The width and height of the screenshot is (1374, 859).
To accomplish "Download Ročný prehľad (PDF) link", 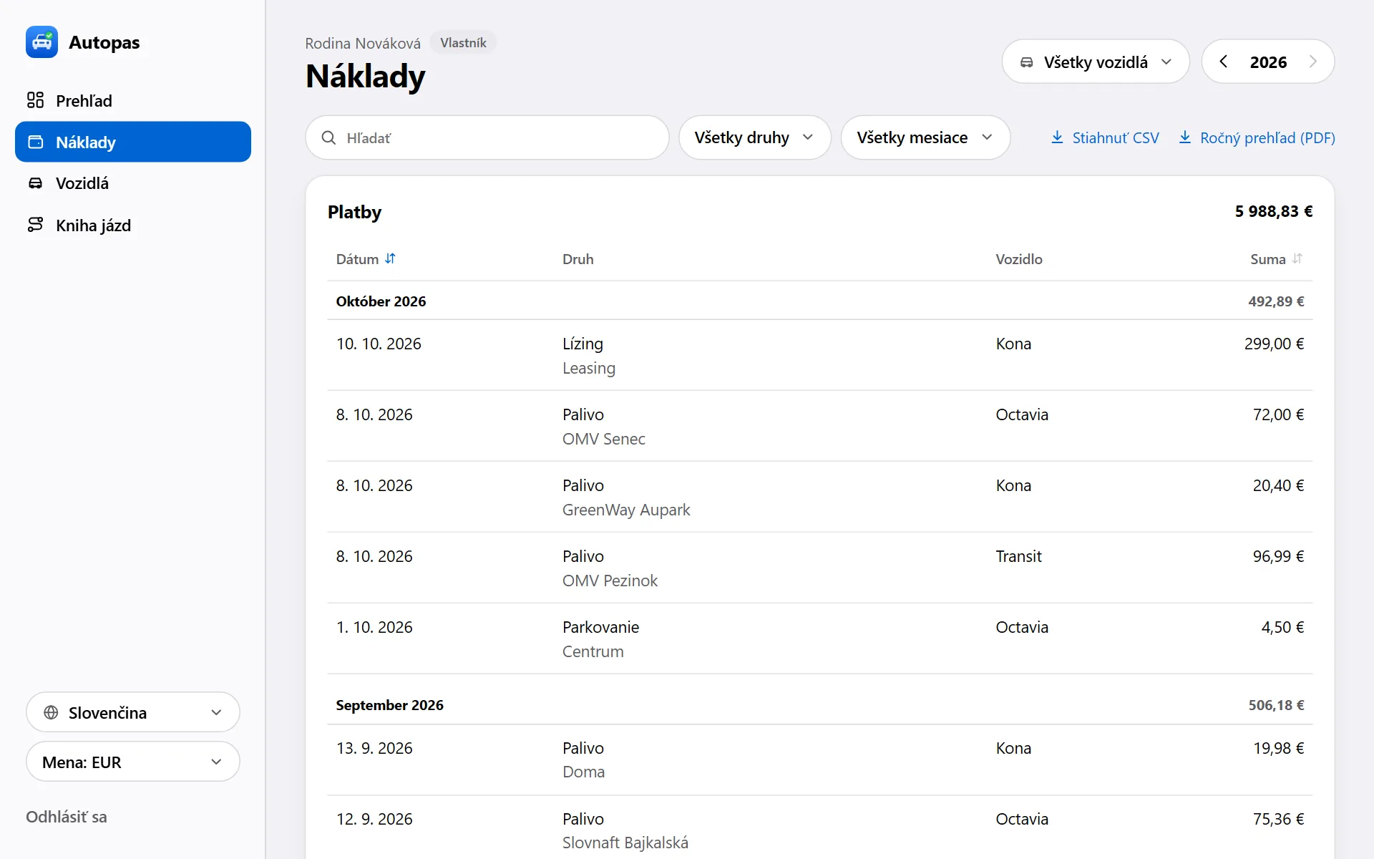I will [x=1257, y=137].
